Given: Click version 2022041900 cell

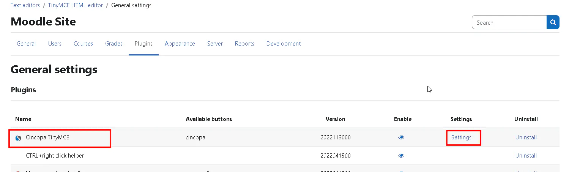Looking at the screenshot, I should 336,156.
